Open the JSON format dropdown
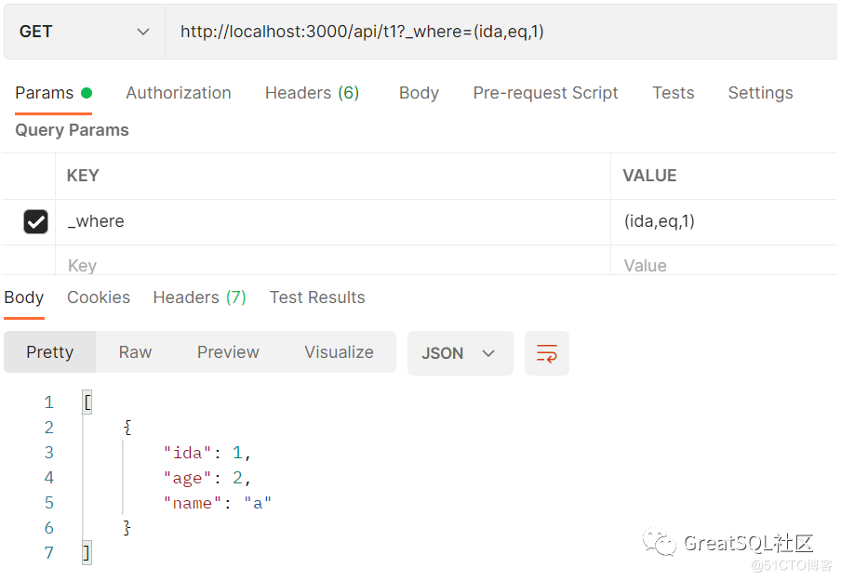Image resolution: width=841 pixels, height=581 pixels. tap(460, 353)
